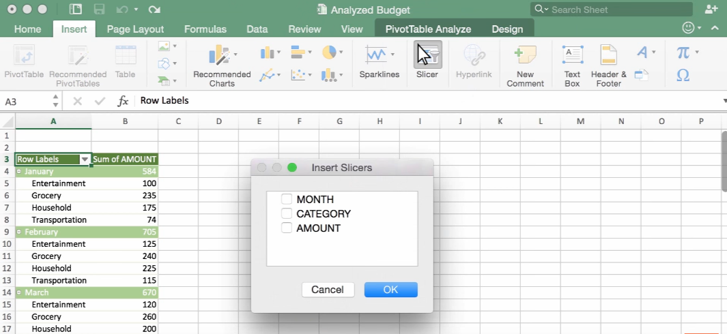Click the fx insert function button

[x=123, y=101]
